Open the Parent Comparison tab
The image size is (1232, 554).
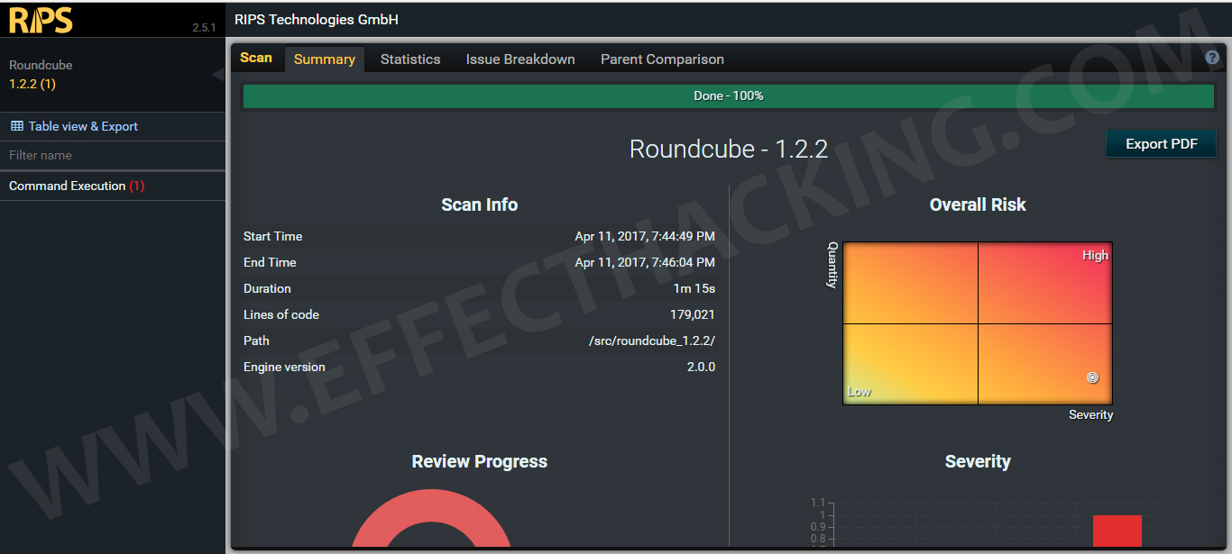tap(662, 59)
